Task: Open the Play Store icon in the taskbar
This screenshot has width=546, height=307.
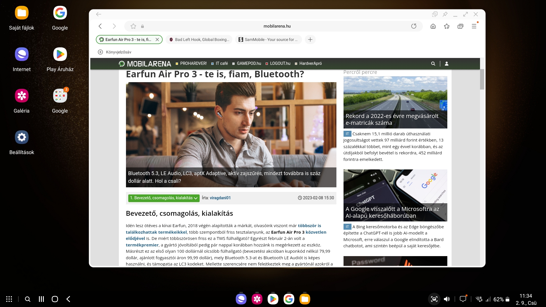Action: [273, 299]
